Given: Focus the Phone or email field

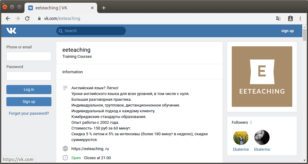Looking at the screenshot, I should (x=29, y=56).
